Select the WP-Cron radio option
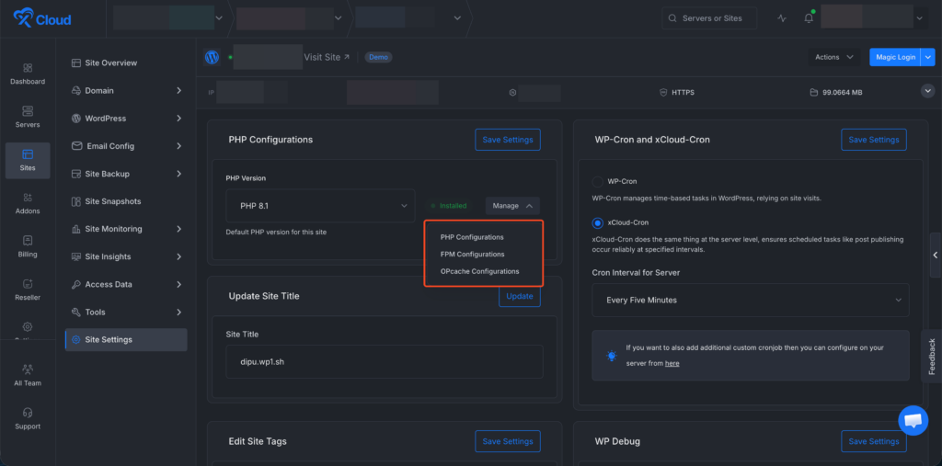Viewport: 942px width, 466px height. tap(599, 182)
